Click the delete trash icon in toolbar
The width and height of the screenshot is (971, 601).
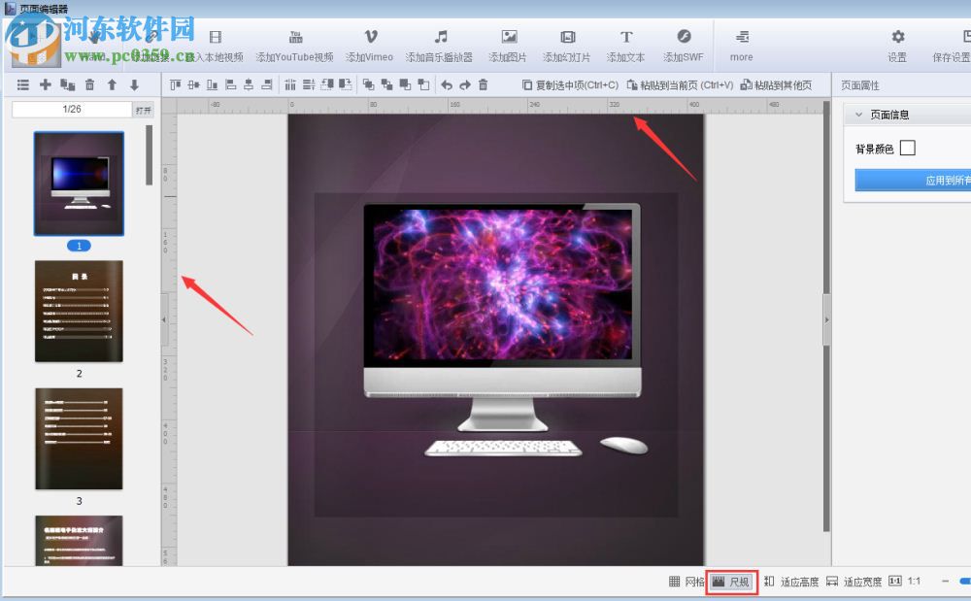click(x=483, y=84)
